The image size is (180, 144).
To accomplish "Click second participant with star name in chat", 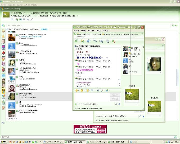I will pos(132,55).
